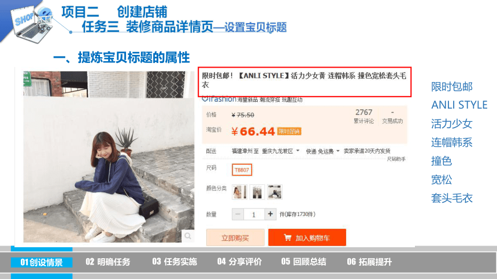Click the 立即购买 button
The height and width of the screenshot is (279, 497).
[x=235, y=237]
